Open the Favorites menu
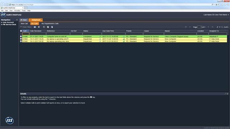 tap(17, 10)
